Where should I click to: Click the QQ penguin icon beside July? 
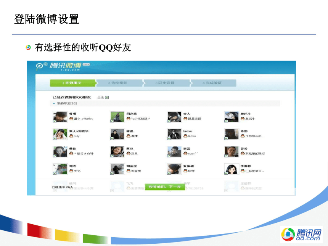(x=71, y=136)
